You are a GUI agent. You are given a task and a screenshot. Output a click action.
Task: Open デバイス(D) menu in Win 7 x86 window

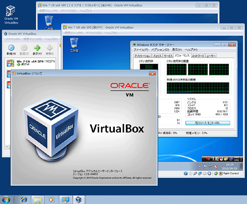pos(94,33)
